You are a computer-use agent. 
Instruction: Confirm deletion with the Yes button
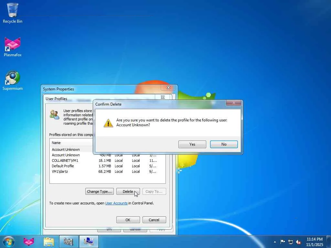[192, 144]
